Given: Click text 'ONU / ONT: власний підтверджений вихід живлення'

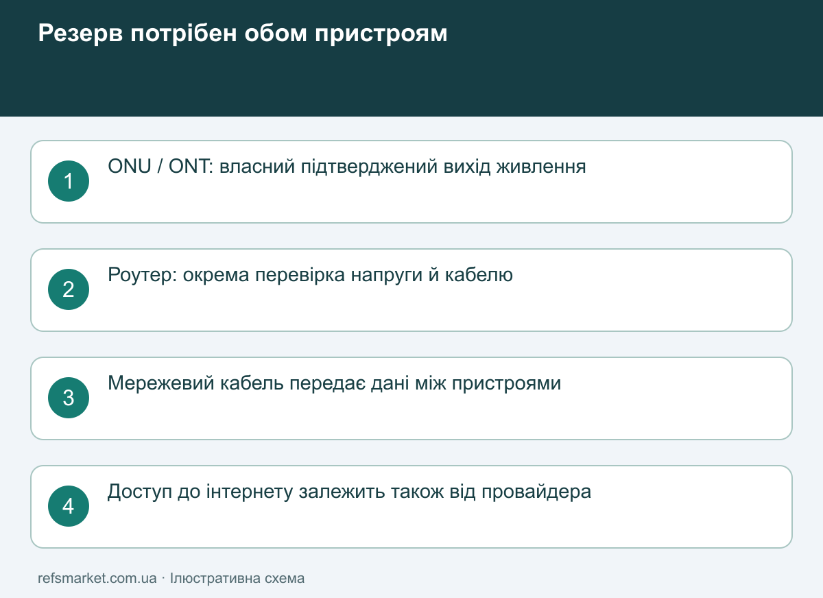Looking at the screenshot, I should tap(347, 167).
